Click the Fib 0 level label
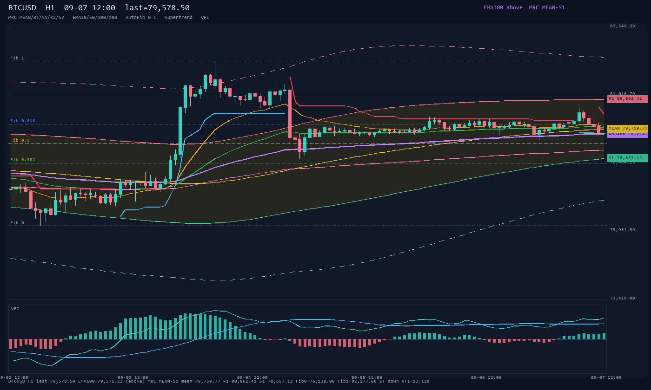 click(17, 223)
